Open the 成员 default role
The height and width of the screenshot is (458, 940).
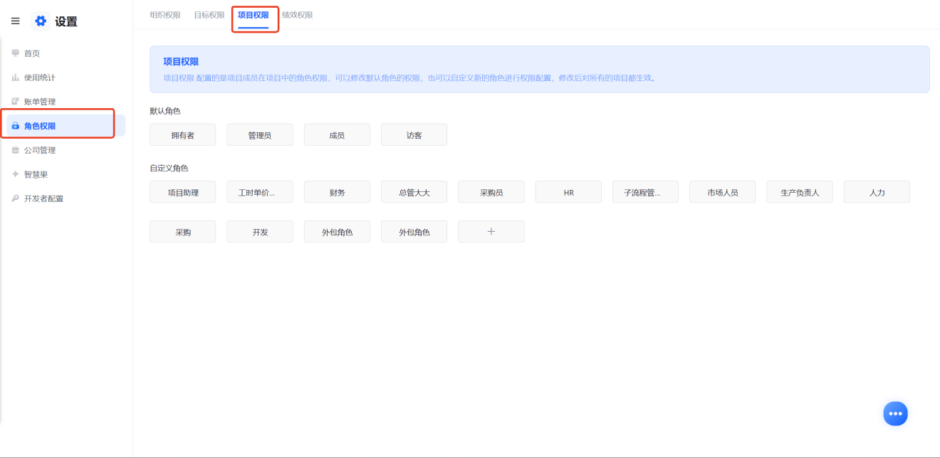coord(337,135)
